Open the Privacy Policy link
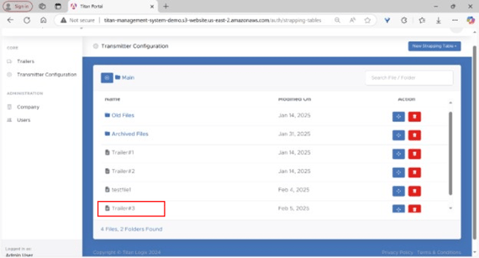The height and width of the screenshot is (258, 479). pyautogui.click(x=397, y=252)
